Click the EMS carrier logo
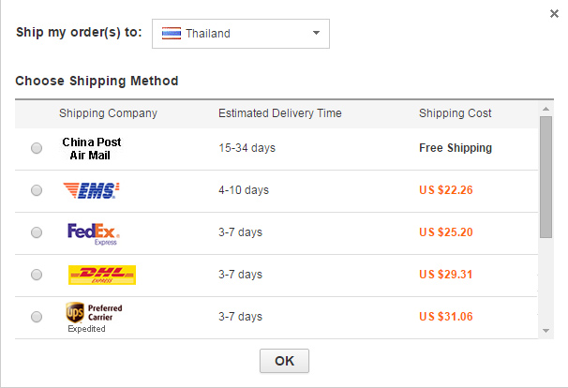The height and width of the screenshot is (388, 568). pos(91,190)
